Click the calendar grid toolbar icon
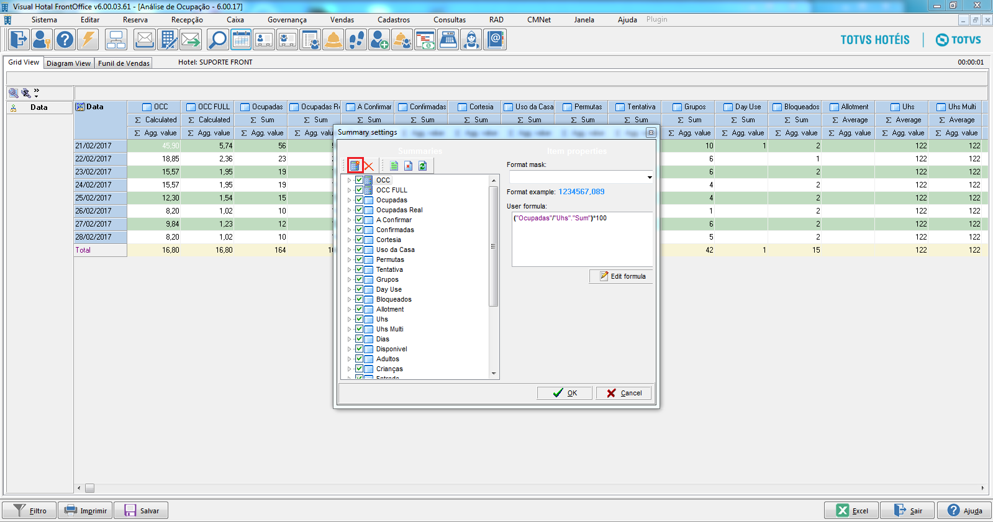Image resolution: width=993 pixels, height=522 pixels. click(241, 40)
